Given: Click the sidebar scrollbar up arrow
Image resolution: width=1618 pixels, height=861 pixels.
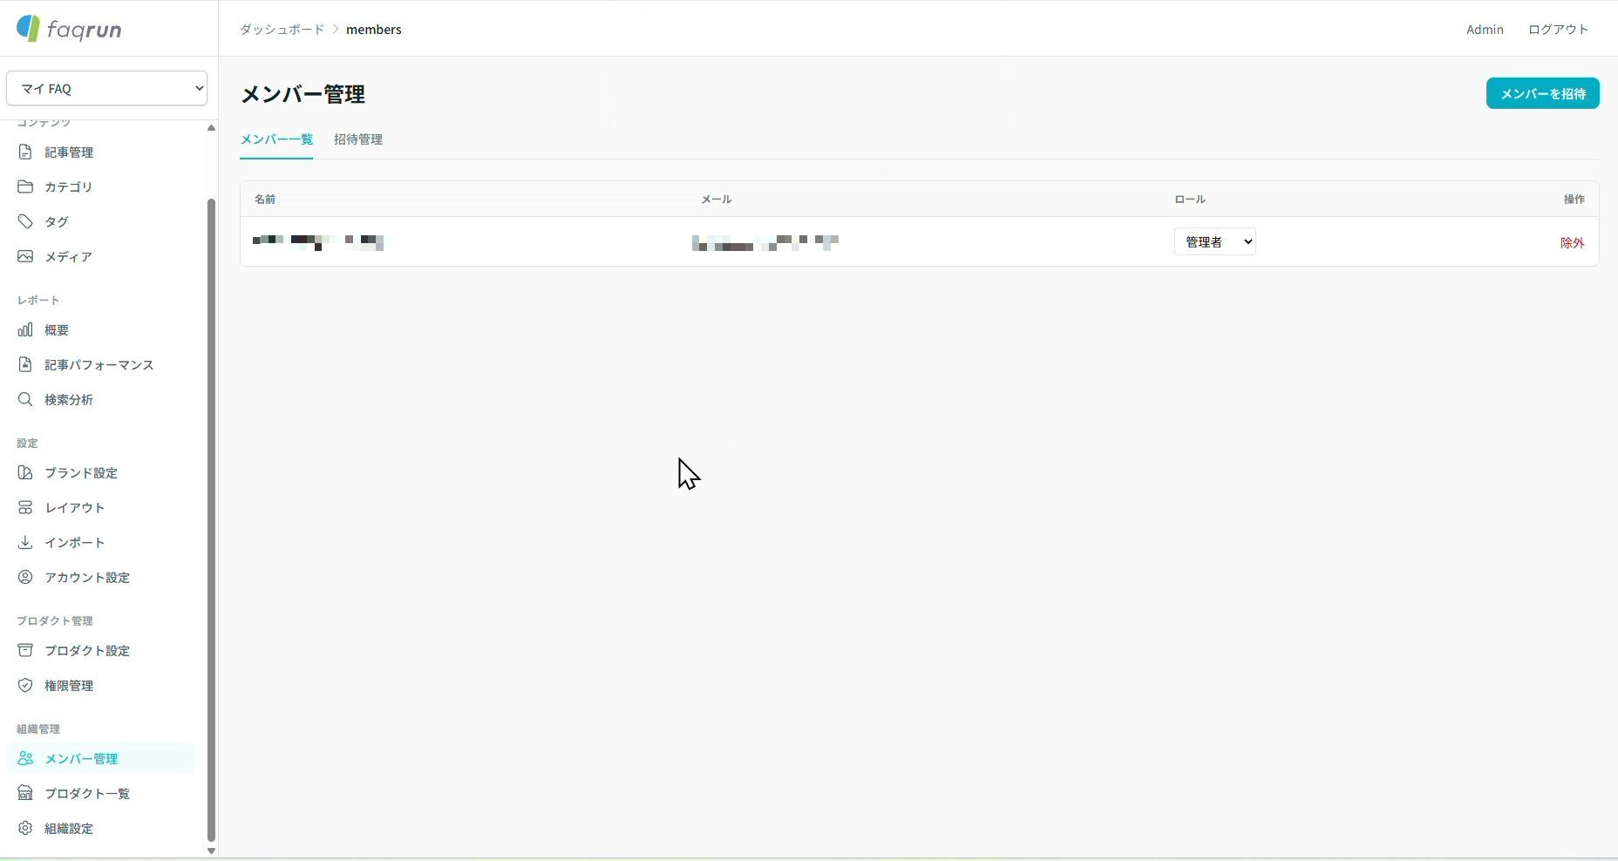Looking at the screenshot, I should pyautogui.click(x=211, y=127).
